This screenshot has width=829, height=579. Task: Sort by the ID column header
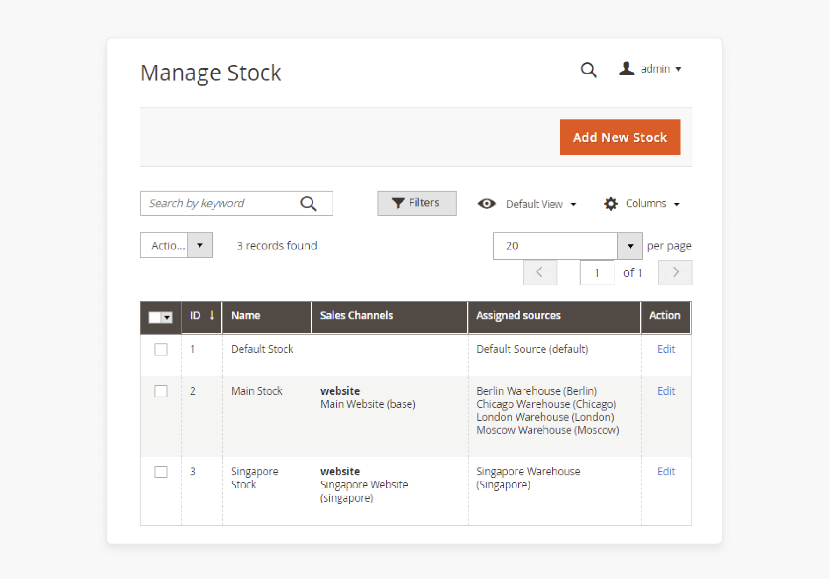[202, 318]
